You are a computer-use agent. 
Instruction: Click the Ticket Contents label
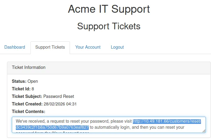point(29,112)
